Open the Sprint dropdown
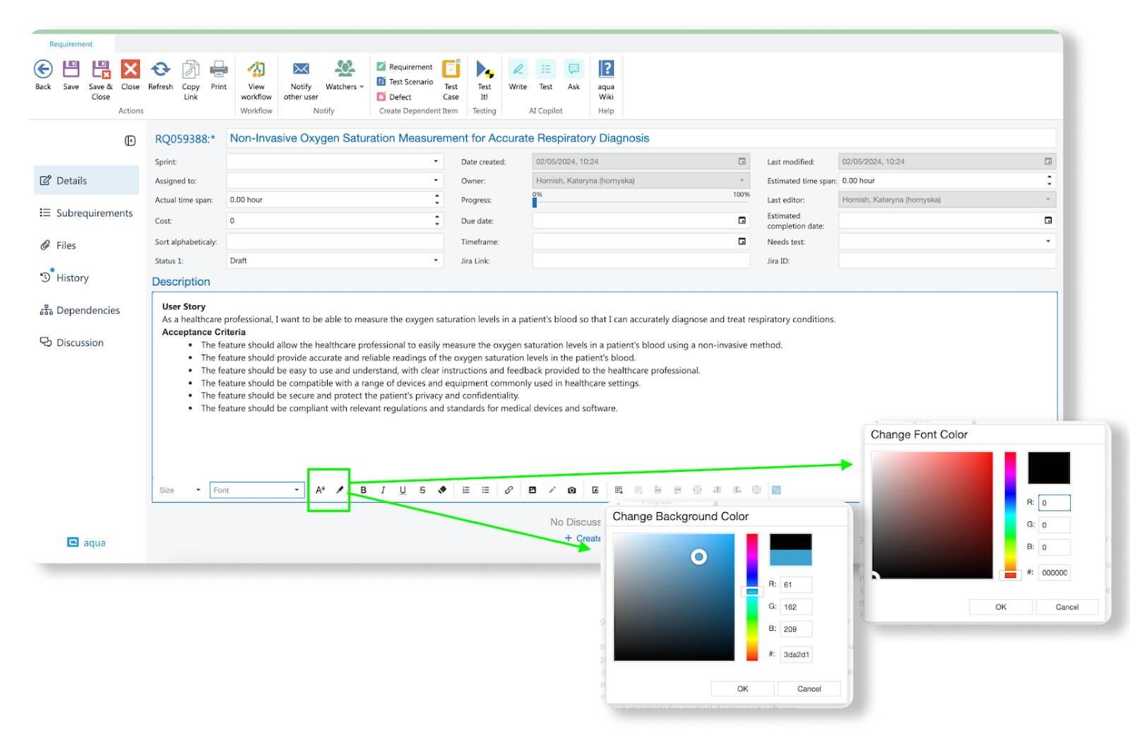 (x=436, y=162)
